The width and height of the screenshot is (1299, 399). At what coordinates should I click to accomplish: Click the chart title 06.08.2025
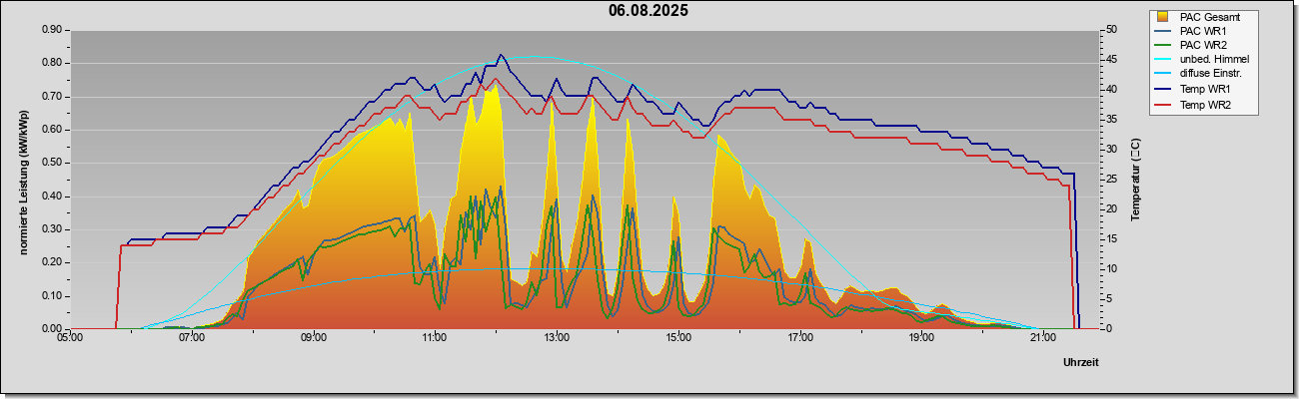649,11
